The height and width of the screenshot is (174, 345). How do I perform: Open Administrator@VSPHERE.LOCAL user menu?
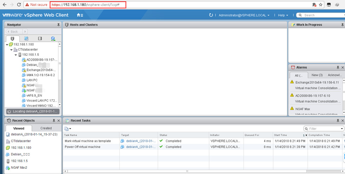pos(244,15)
